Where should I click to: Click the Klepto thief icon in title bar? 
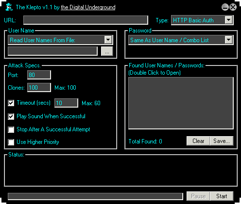click(9, 7)
